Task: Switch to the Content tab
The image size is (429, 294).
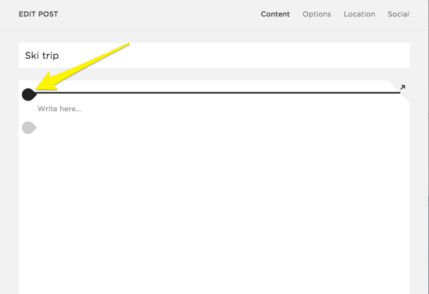Action: pyautogui.click(x=275, y=14)
